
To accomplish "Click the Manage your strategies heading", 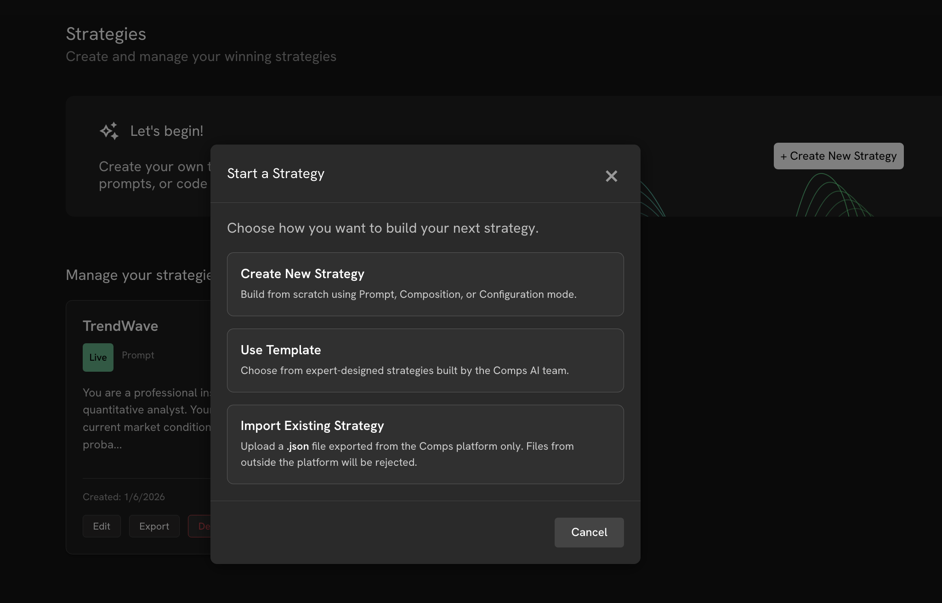I will pos(138,275).
